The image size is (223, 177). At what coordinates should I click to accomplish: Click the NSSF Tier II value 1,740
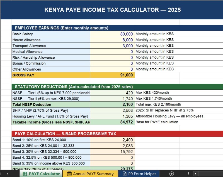[x=113, y=99]
